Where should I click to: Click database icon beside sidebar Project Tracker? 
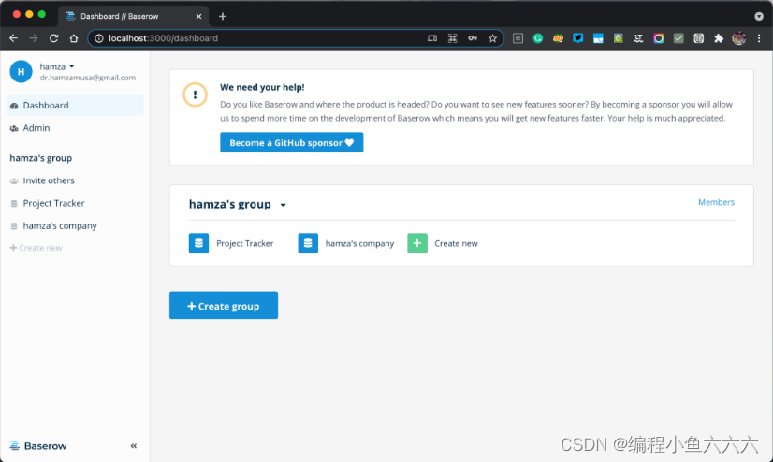pos(14,204)
